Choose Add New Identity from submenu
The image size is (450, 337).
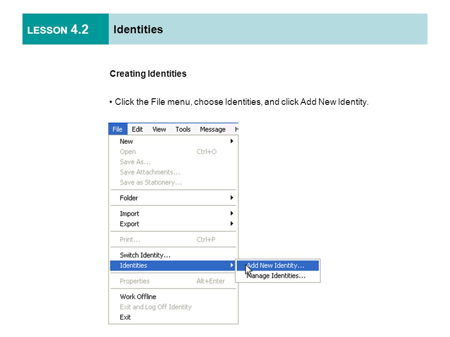click(x=277, y=265)
